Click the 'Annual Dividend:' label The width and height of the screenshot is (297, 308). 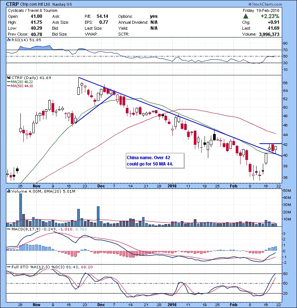(133, 22)
